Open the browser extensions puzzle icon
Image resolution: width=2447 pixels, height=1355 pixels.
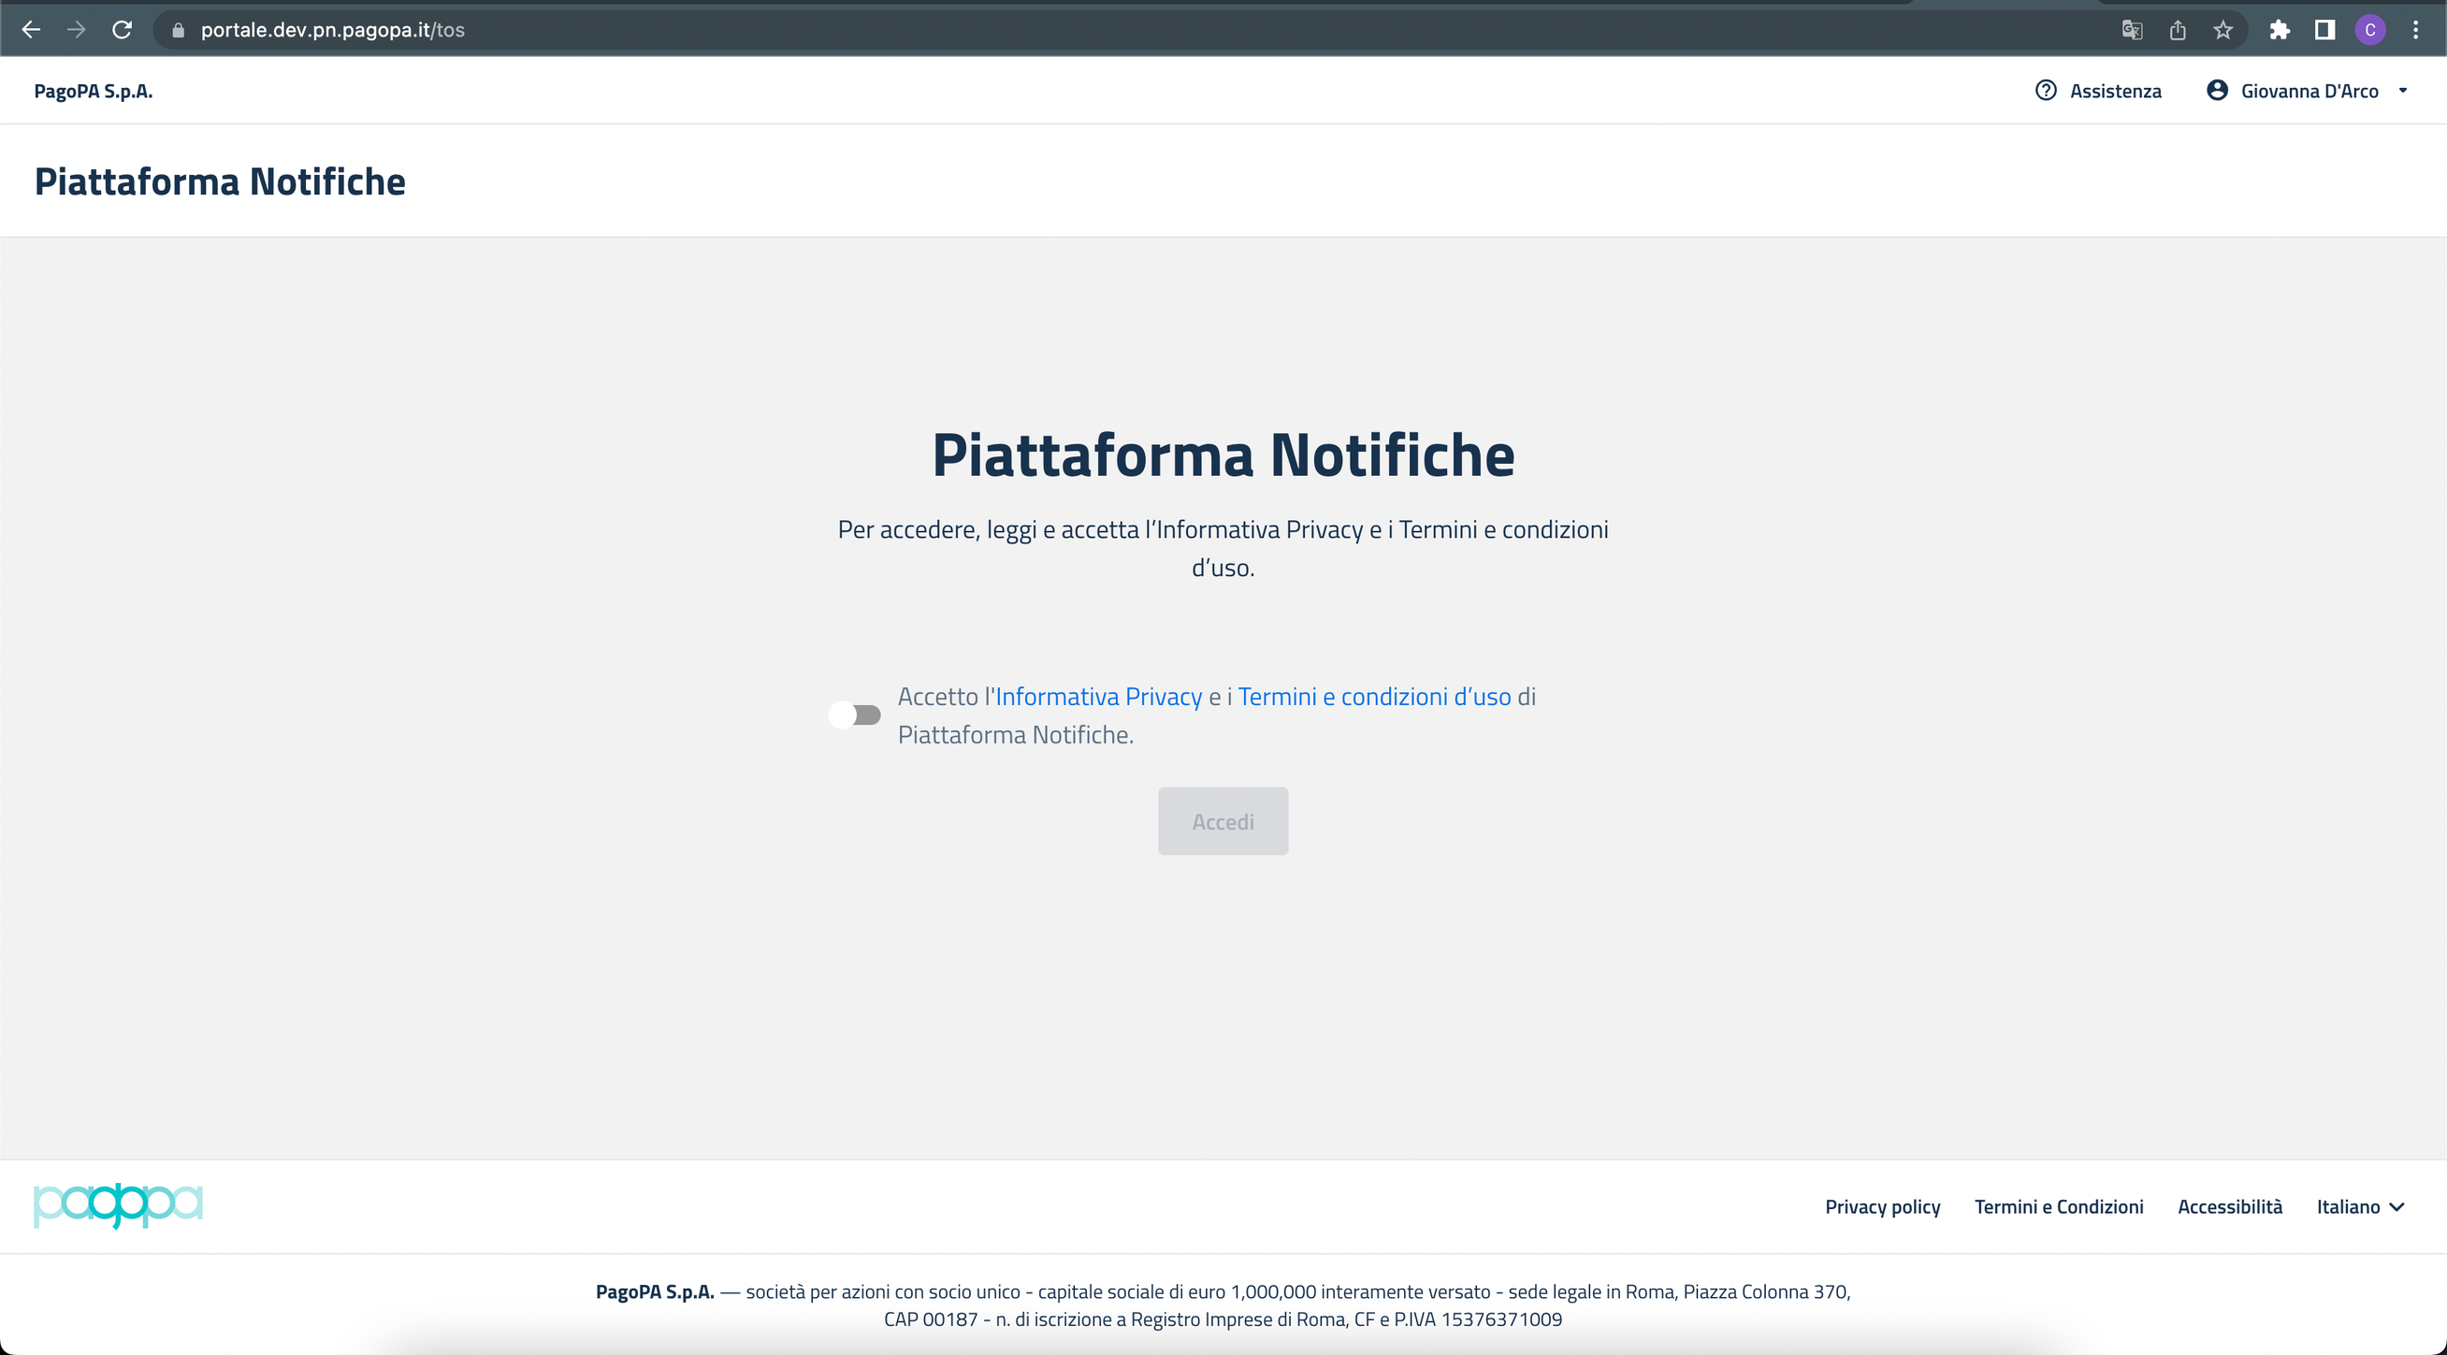tap(2280, 29)
